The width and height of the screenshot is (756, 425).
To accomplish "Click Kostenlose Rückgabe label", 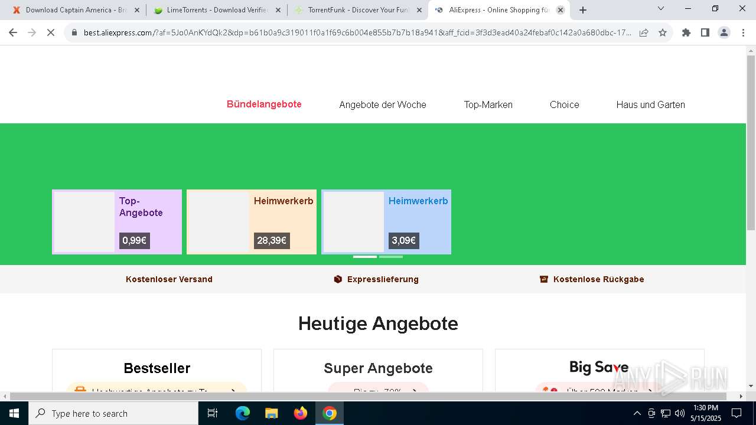I will [598, 279].
